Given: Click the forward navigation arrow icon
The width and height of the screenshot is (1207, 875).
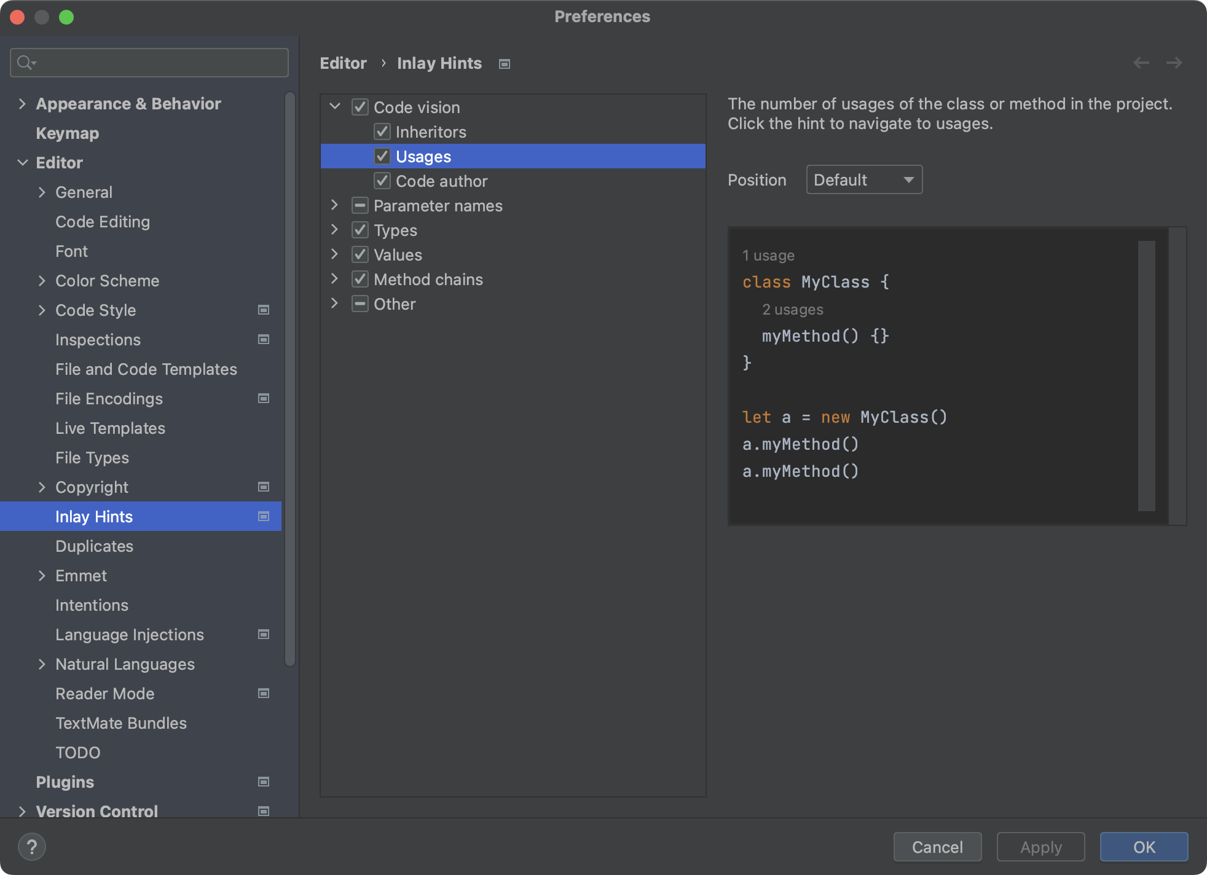Looking at the screenshot, I should [1174, 63].
